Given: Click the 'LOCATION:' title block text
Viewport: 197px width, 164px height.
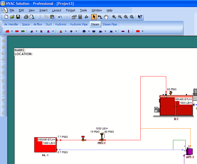Looking at the screenshot, I should pos(24,54).
